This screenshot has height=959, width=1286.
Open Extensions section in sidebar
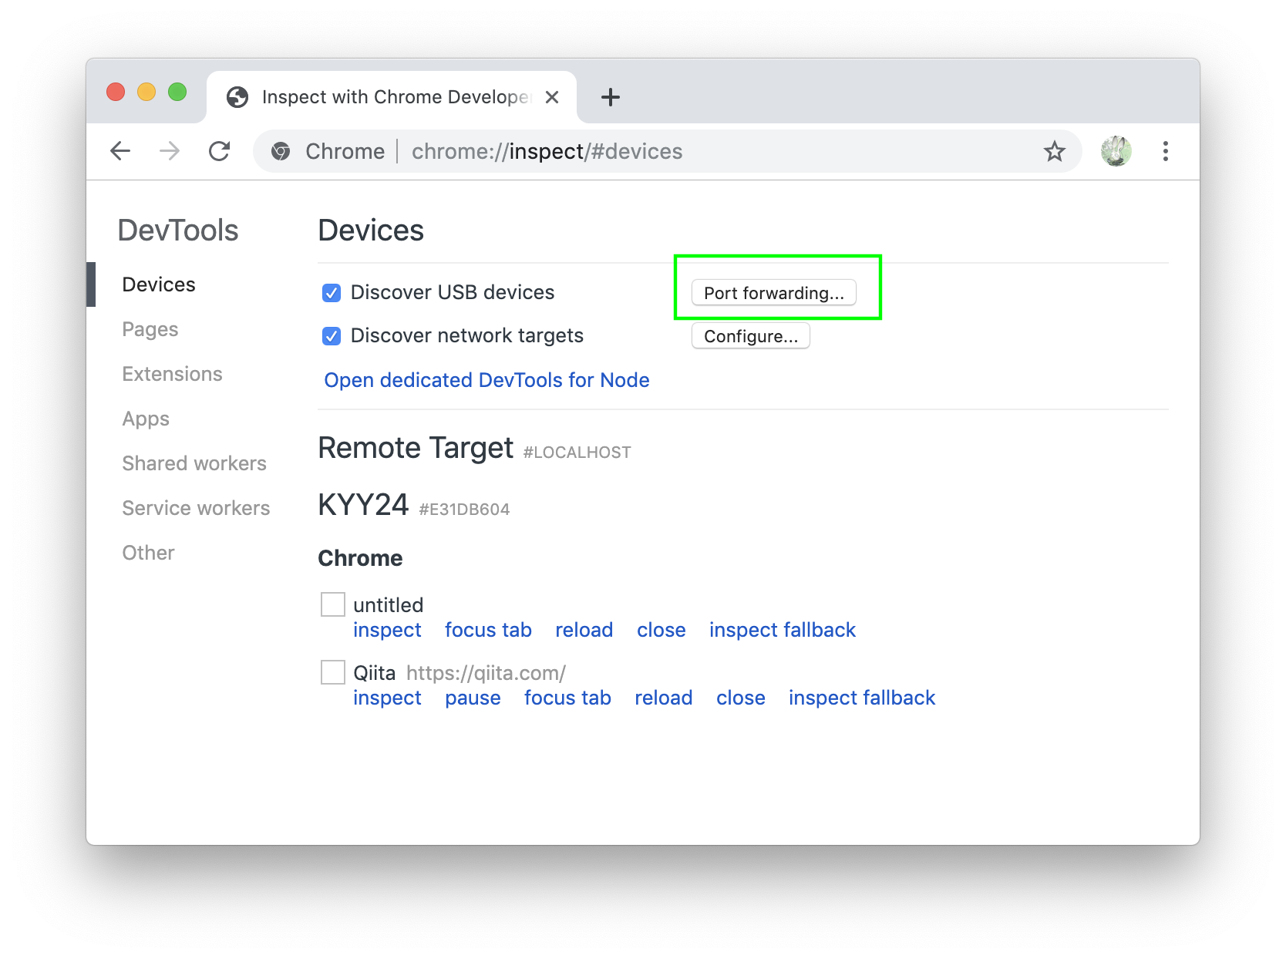point(172,374)
